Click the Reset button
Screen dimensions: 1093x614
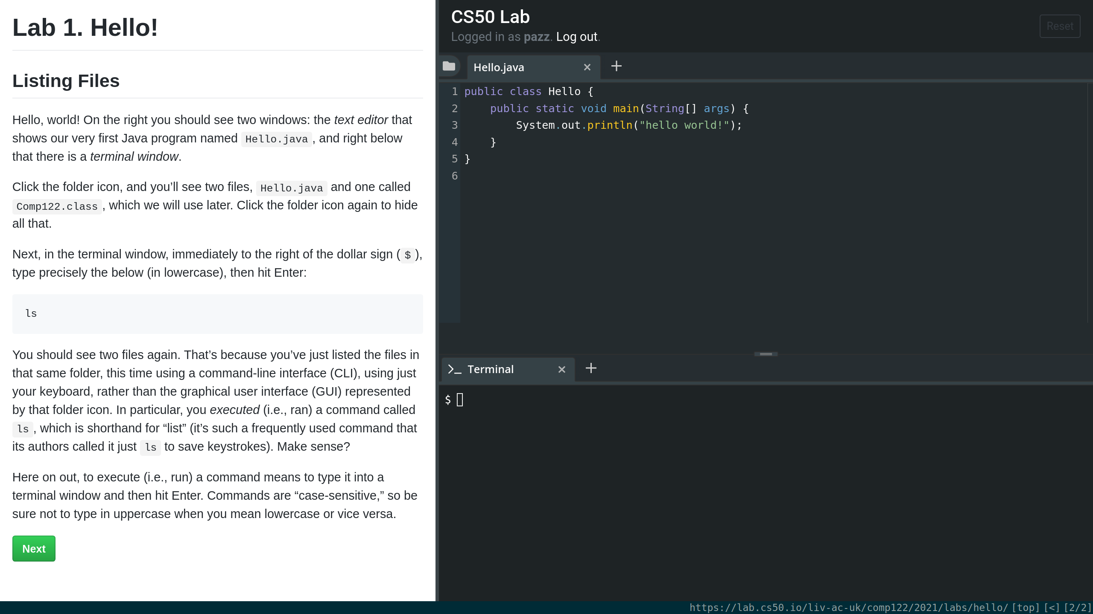tap(1060, 26)
